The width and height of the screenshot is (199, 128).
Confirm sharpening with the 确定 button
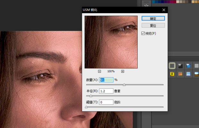tap(153, 18)
